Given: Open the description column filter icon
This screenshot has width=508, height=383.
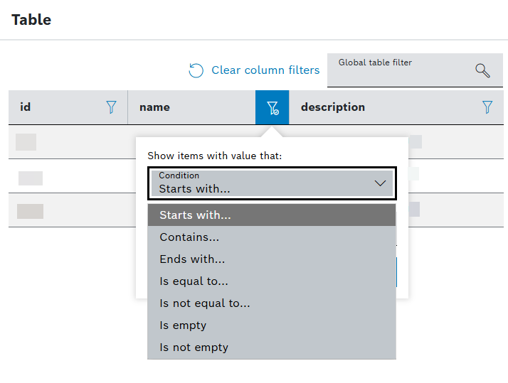Looking at the screenshot, I should (x=487, y=107).
